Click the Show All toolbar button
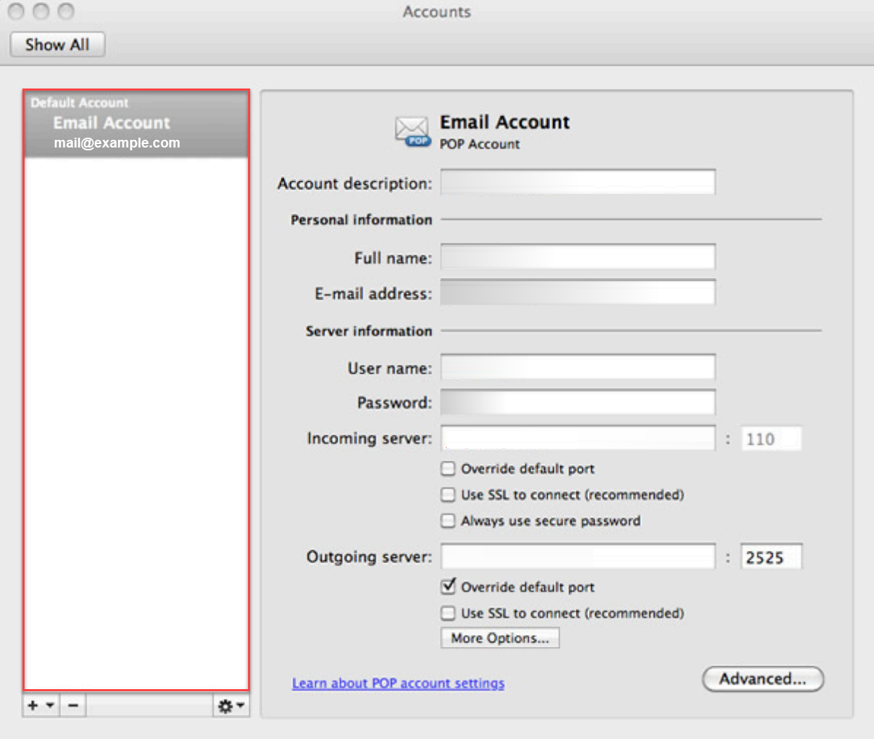This screenshot has height=739, width=874. point(57,44)
